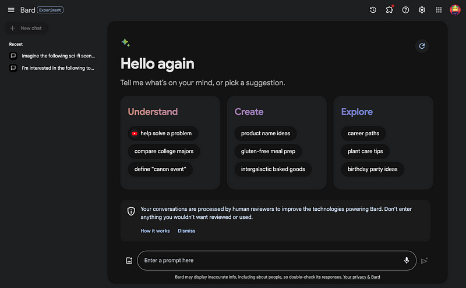Viewport: 466px width, 288px height.
Task: Click the shield privacy icon
Action: click(x=131, y=211)
